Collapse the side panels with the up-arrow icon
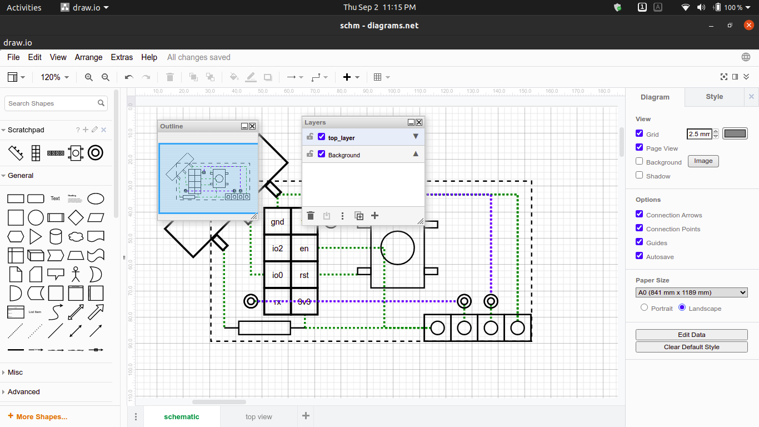 point(746,77)
